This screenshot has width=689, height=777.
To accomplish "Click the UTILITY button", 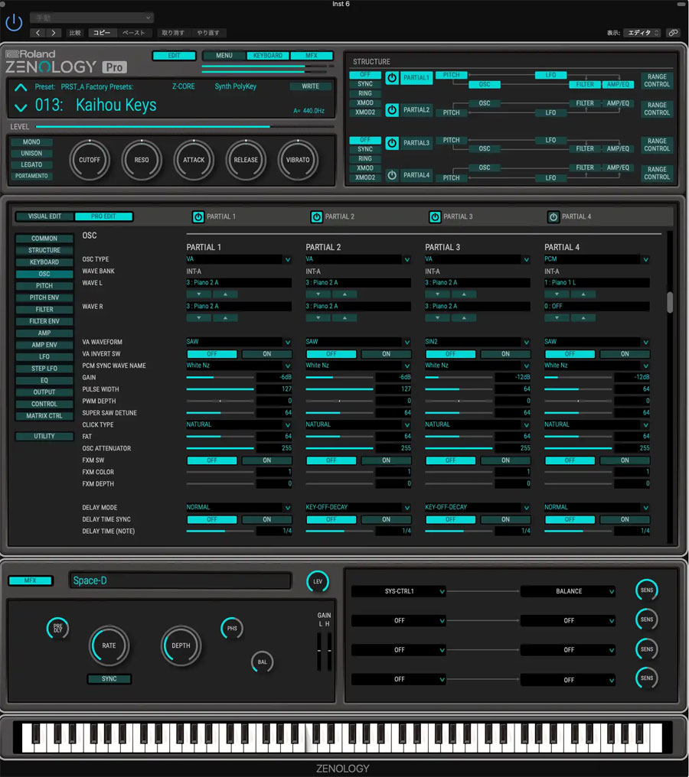I will click(x=44, y=436).
